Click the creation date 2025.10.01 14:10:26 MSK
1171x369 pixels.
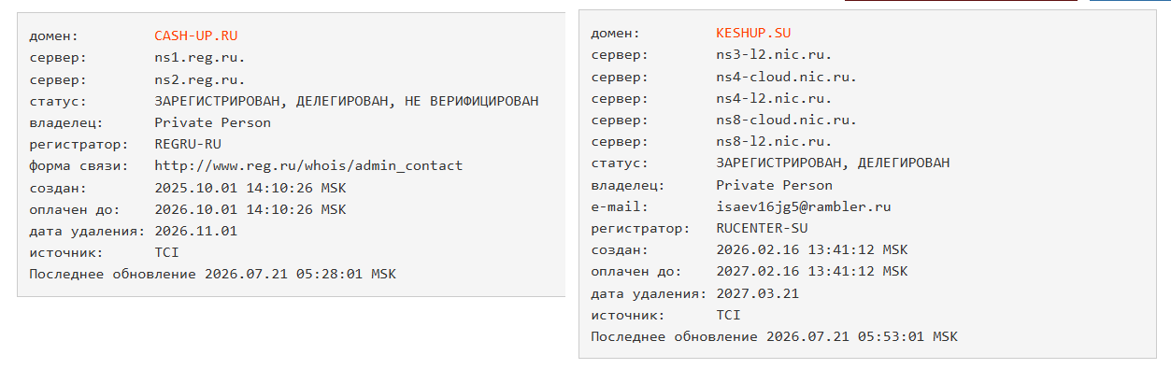click(250, 187)
